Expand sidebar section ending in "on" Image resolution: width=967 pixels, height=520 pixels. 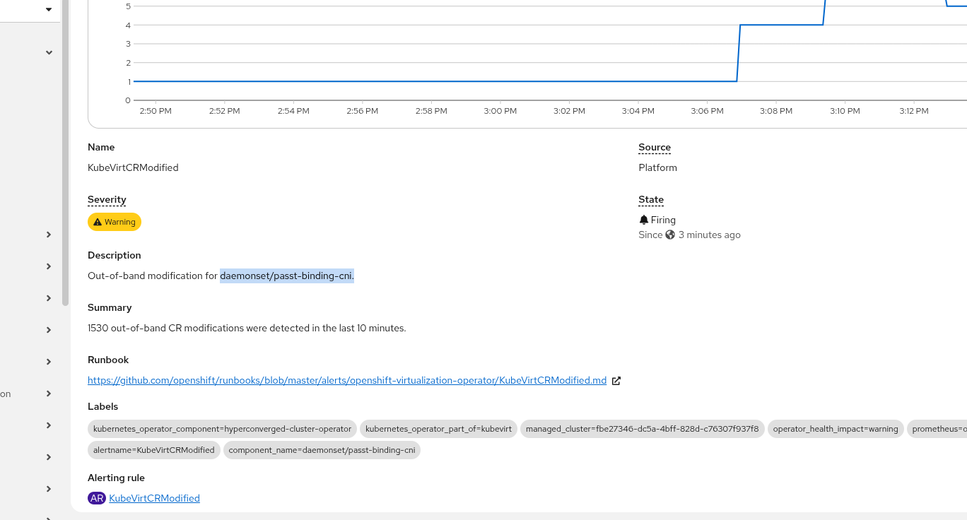[49, 394]
